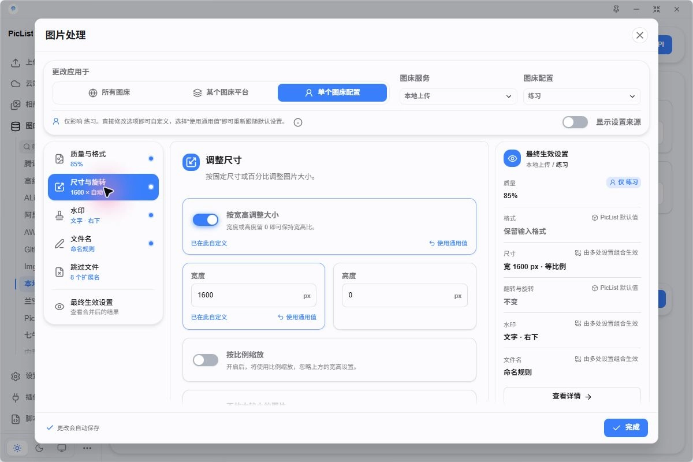Open the 图床服务 dropdown showing 本地上传
The image size is (693, 462).
click(x=458, y=96)
